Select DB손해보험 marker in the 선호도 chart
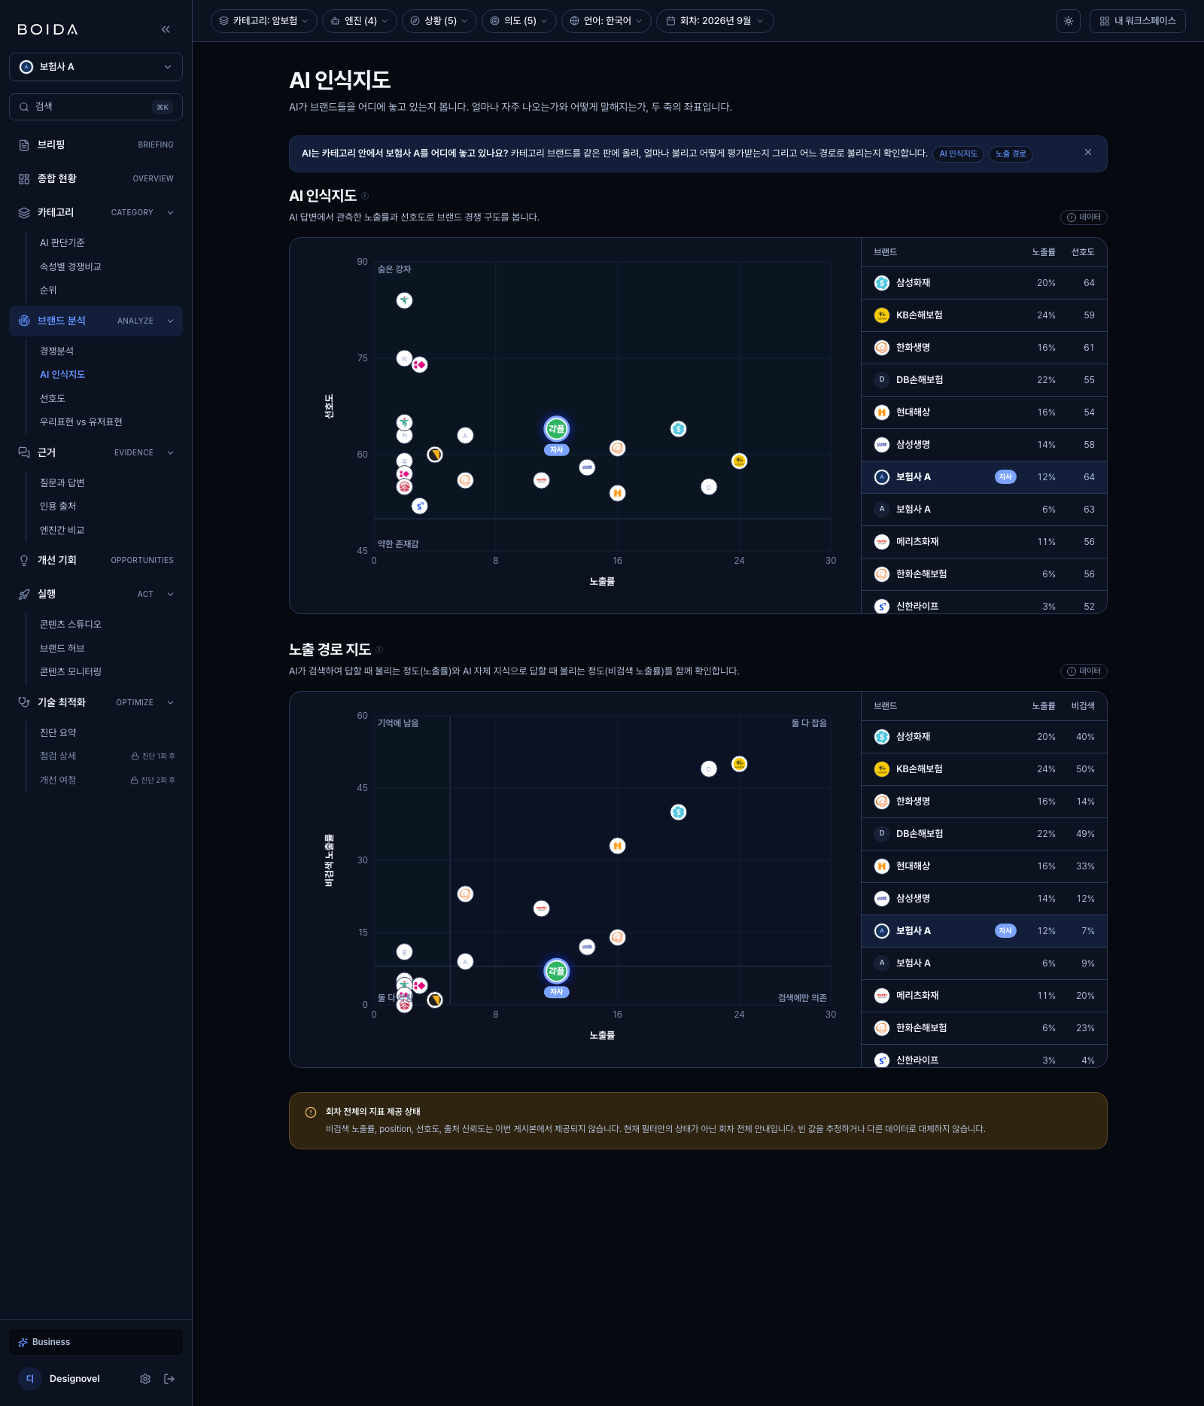Image resolution: width=1204 pixels, height=1406 pixels. (708, 487)
